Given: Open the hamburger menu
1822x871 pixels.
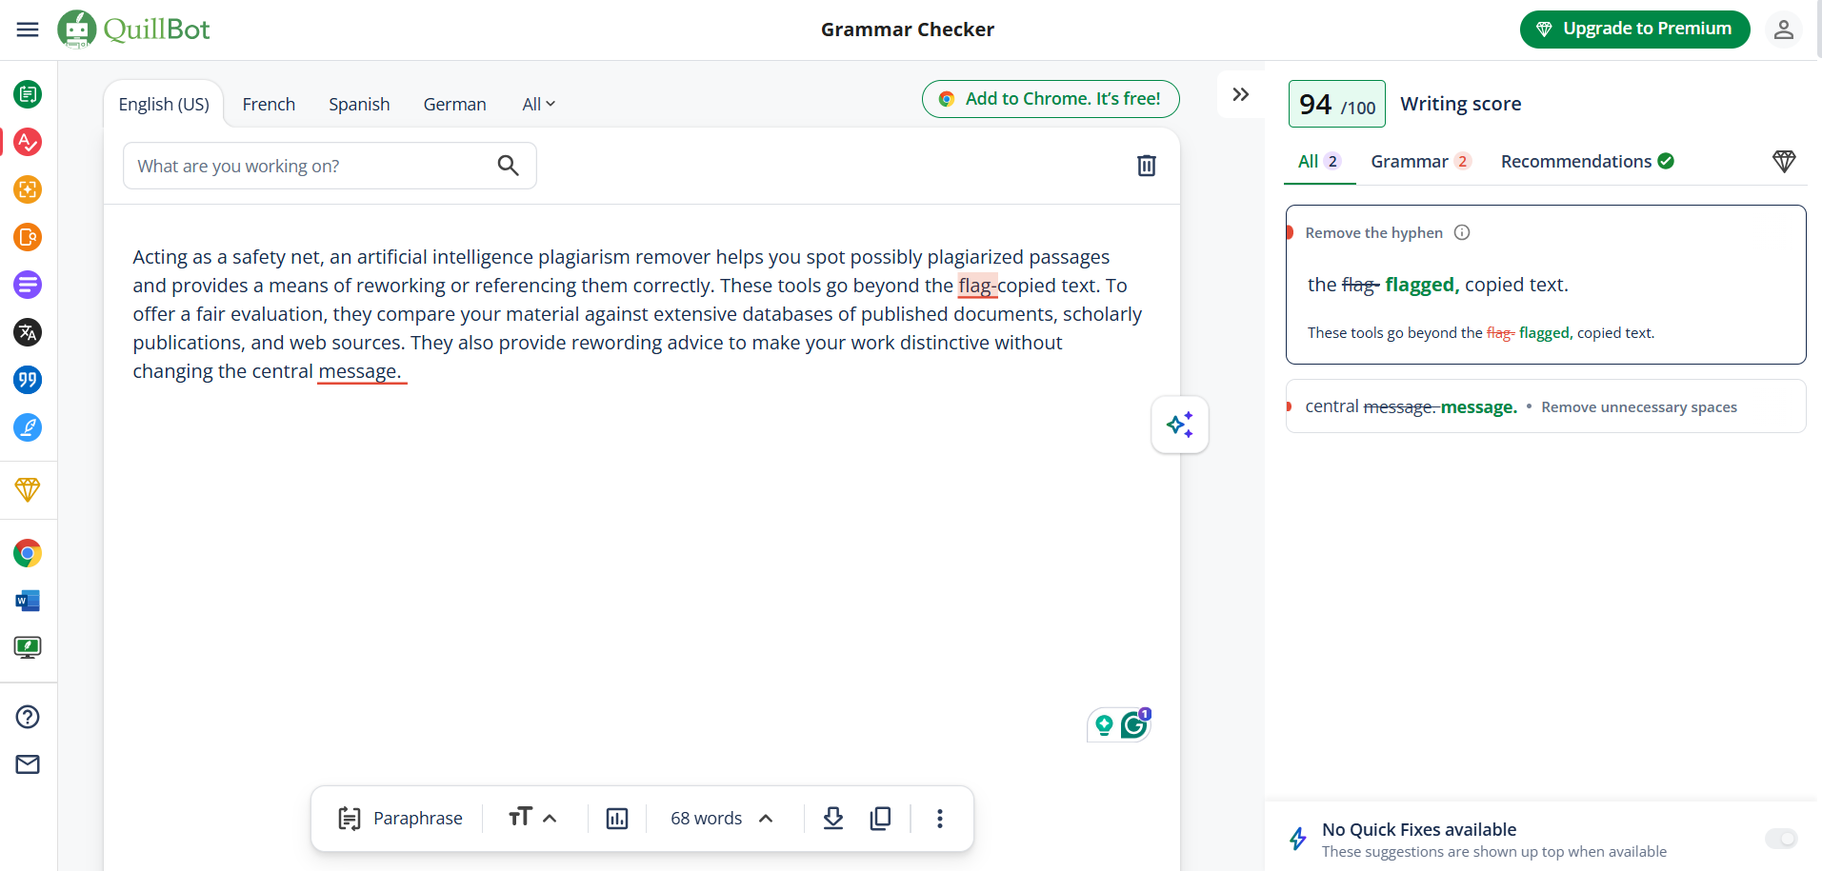Looking at the screenshot, I should (x=28, y=30).
